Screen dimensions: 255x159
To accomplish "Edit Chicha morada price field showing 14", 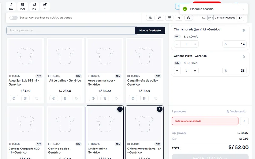I will 235,44.
